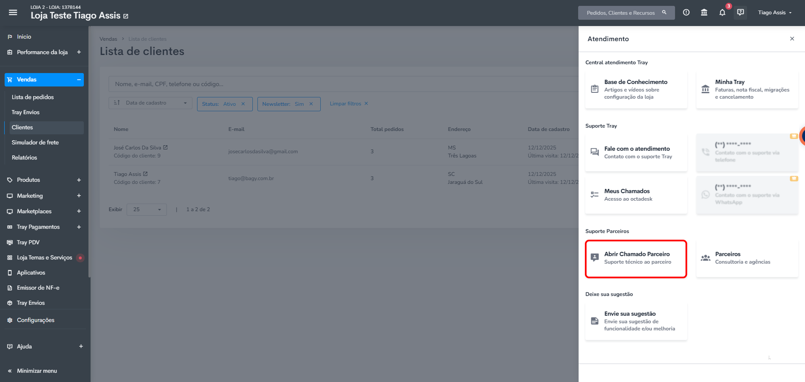Screen dimensions: 805x382
Task: Click Vendas breadcrumb link
Action: (108, 39)
